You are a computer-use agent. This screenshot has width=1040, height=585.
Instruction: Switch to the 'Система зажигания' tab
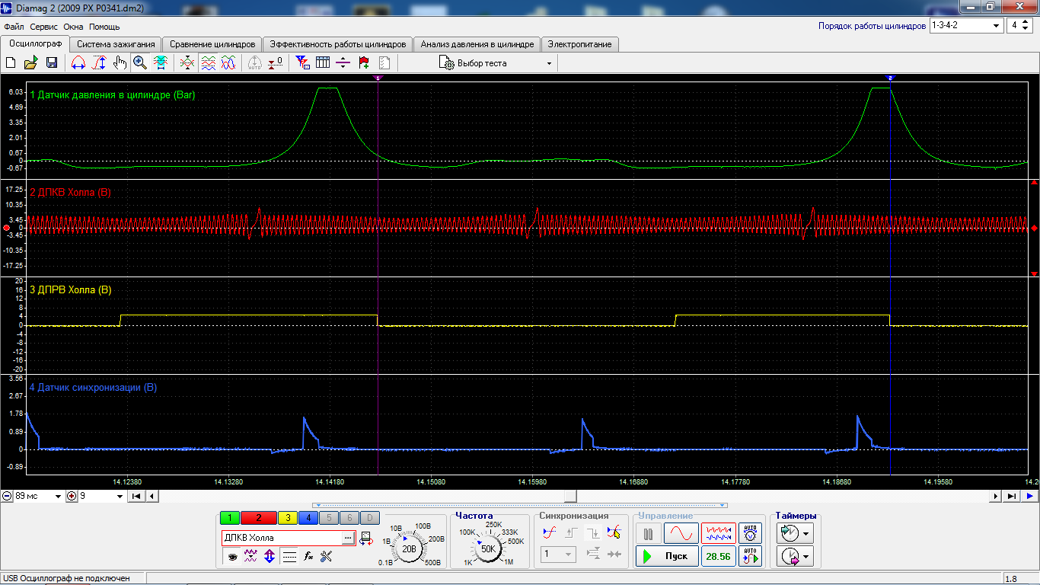[116, 44]
